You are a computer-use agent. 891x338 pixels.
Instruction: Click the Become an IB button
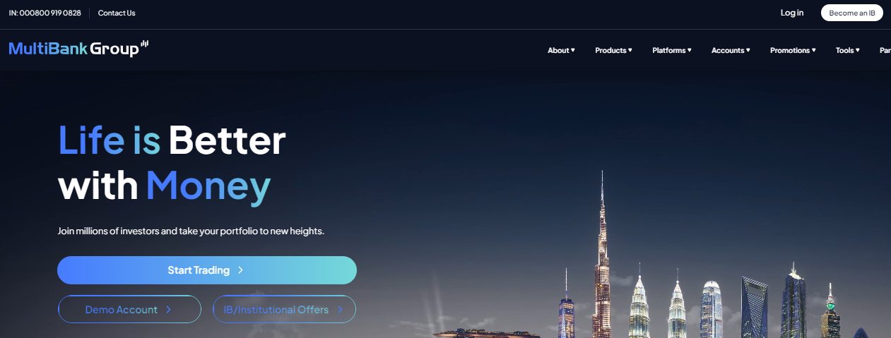(851, 13)
